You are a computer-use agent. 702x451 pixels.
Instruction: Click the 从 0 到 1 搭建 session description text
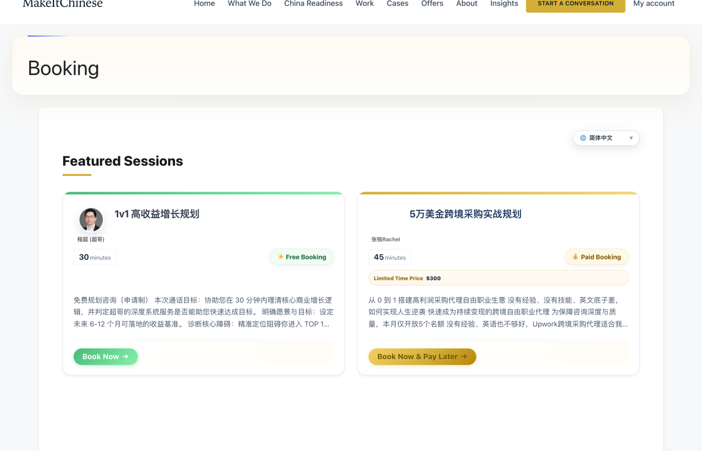[x=498, y=312]
